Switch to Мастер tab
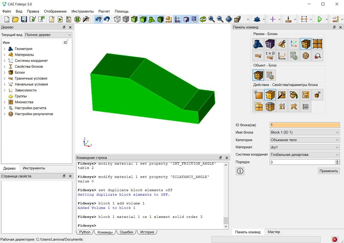The height and width of the screenshot is (243, 344). (274, 232)
